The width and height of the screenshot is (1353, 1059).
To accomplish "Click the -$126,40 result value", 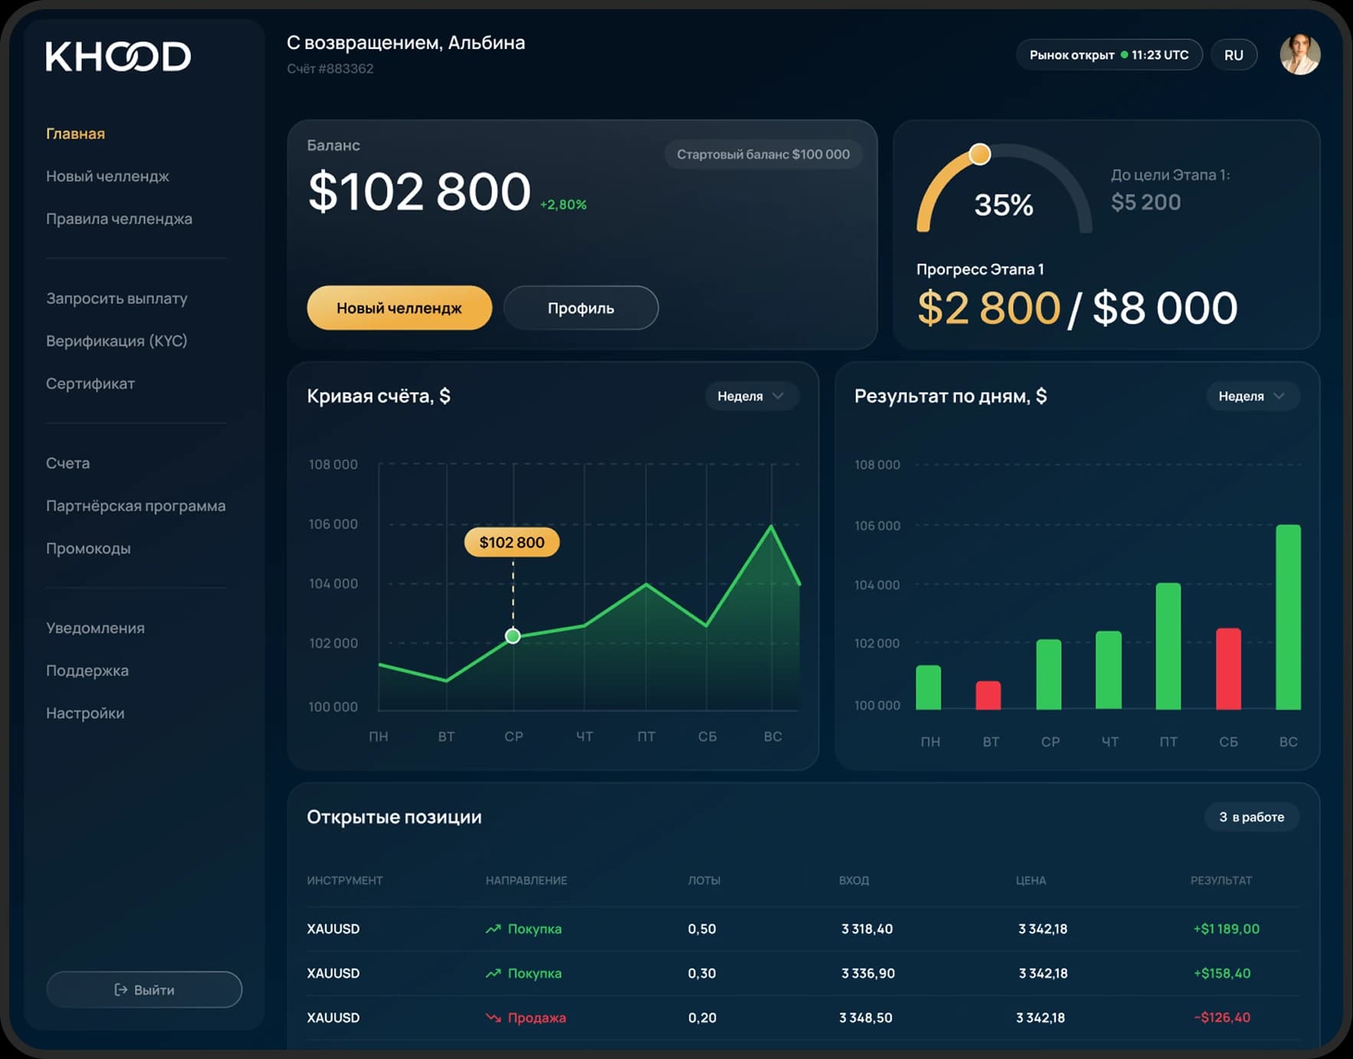I will click(x=1222, y=1018).
